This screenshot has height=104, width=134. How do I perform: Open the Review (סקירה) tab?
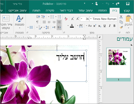(x=50, y=11)
